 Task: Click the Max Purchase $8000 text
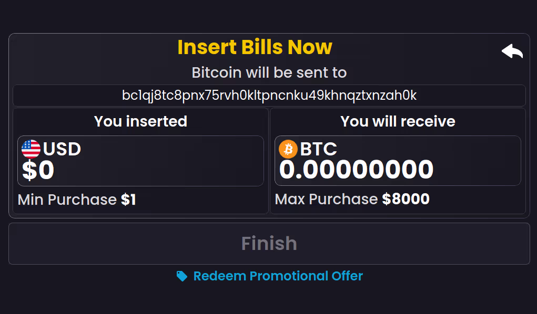point(352,198)
